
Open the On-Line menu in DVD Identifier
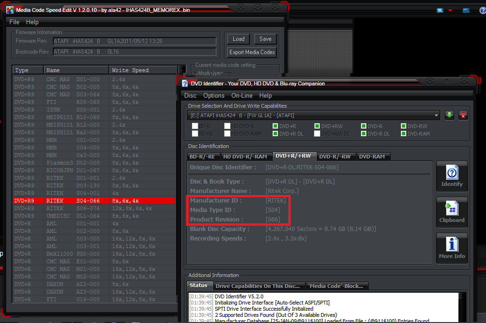click(x=242, y=96)
